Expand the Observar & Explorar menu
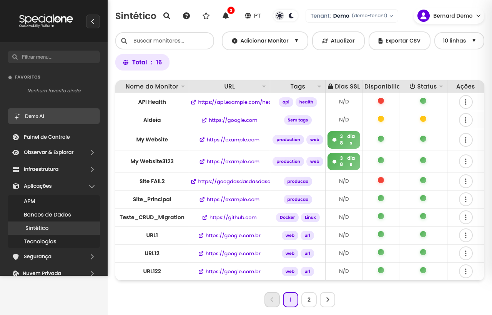Viewport: 492px width, 315px height. coord(54,152)
